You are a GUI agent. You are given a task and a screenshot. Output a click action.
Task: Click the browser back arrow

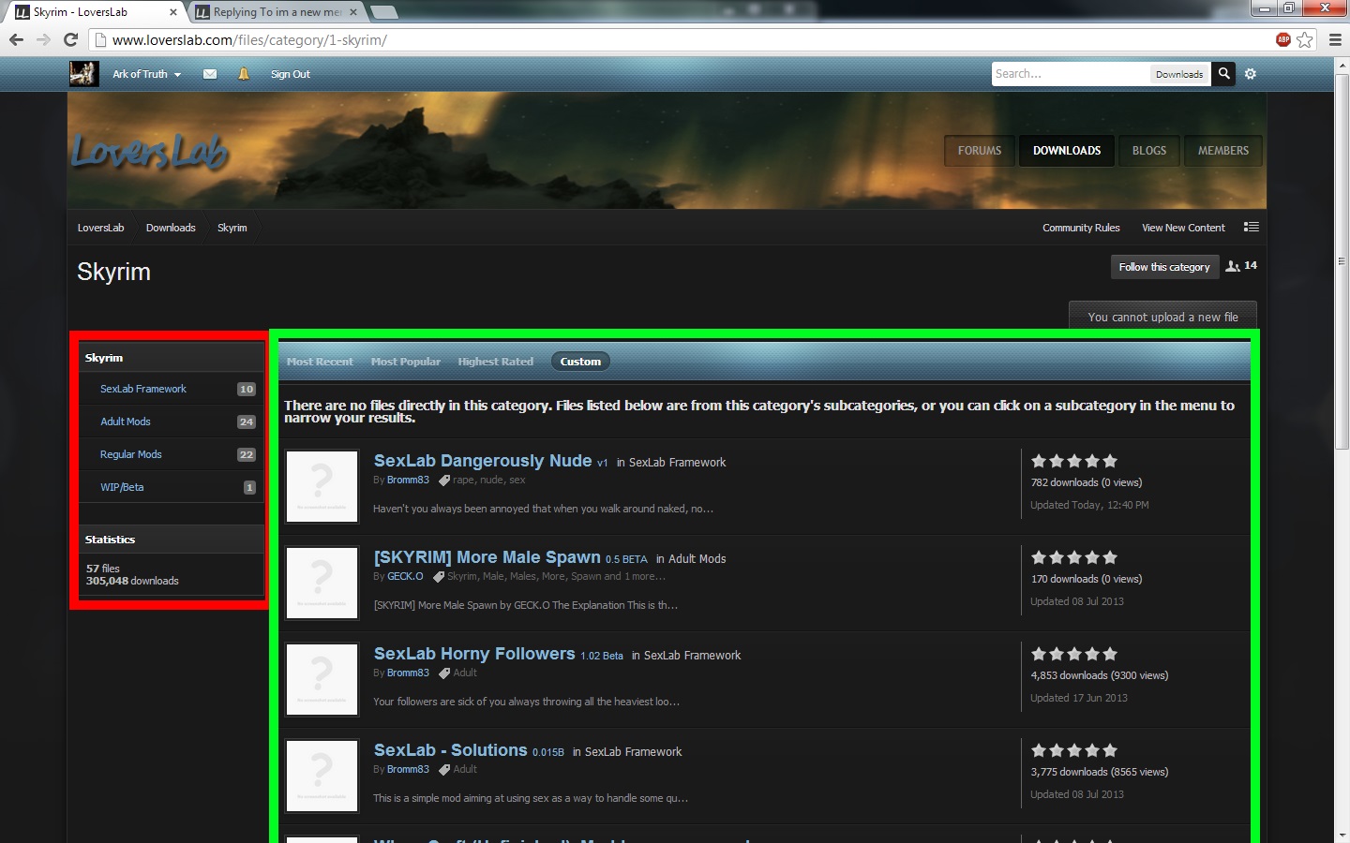point(16,39)
